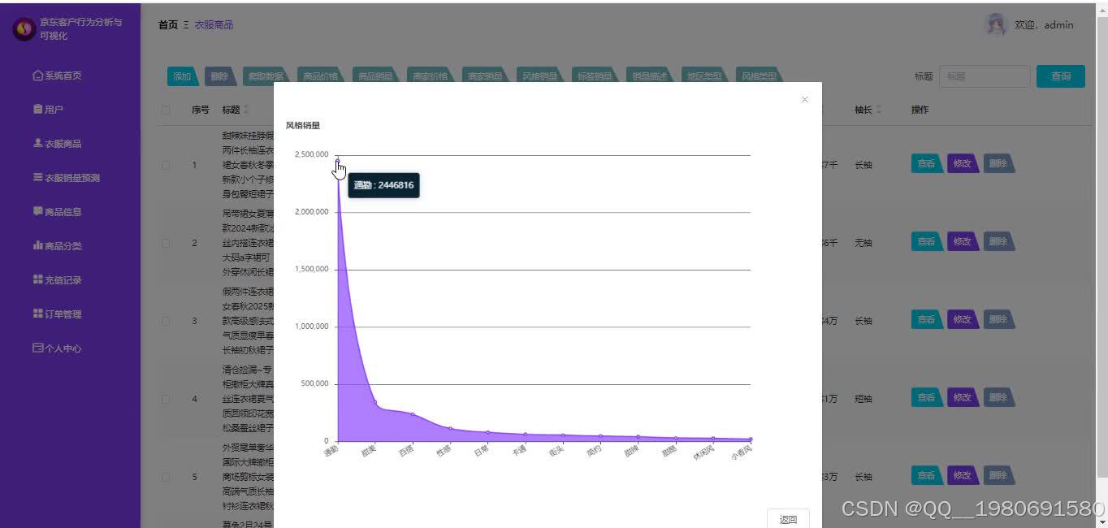Click the 2,500,000 y-axis label
1108x528 pixels.
pos(311,154)
